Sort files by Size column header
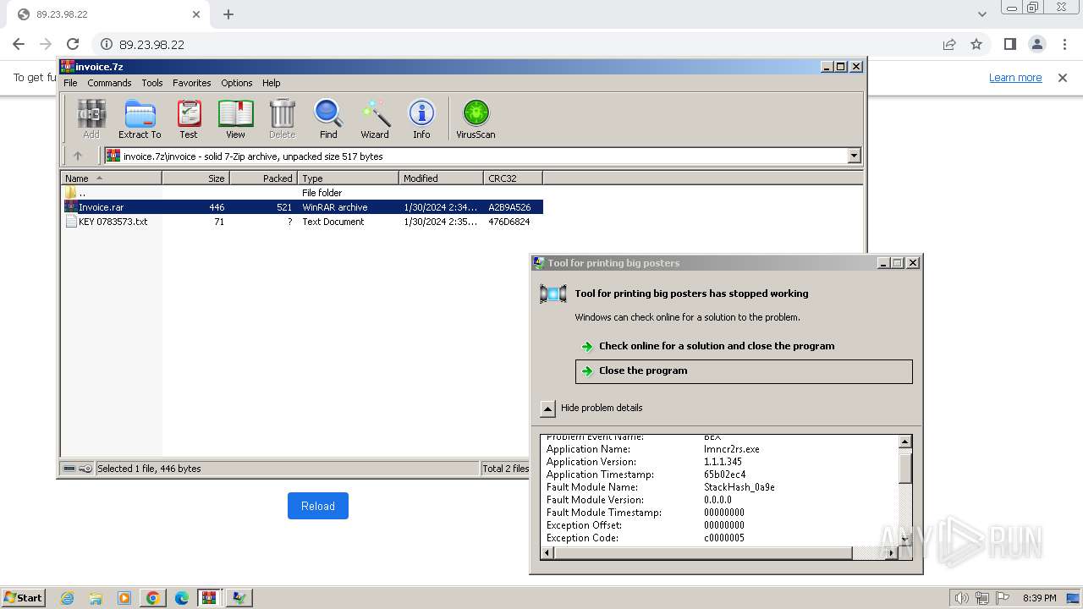Screen dimensions: 1083x609 click(x=195, y=178)
